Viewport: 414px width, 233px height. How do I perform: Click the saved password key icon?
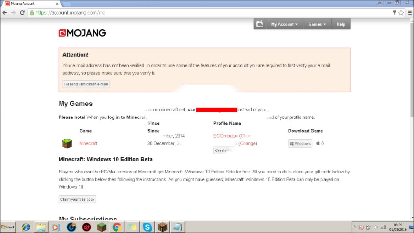point(394,13)
